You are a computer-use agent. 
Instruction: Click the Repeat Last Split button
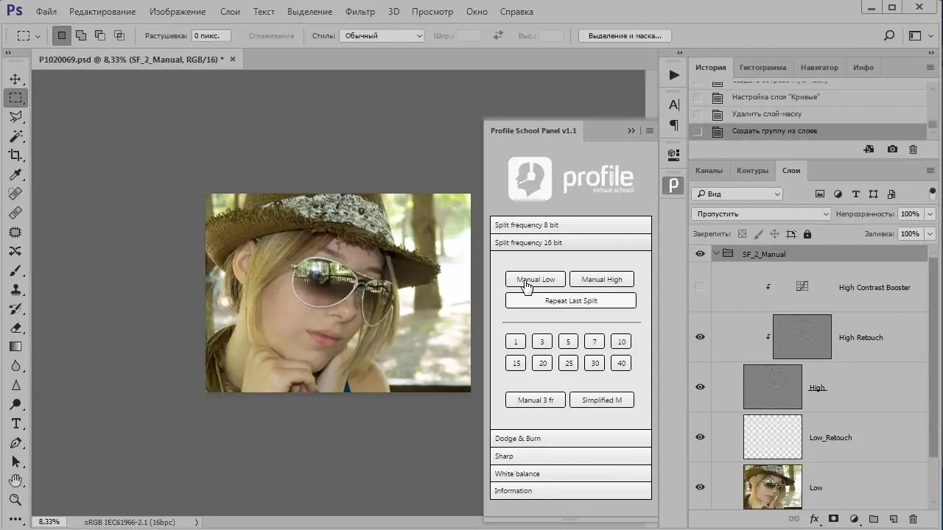click(x=570, y=300)
